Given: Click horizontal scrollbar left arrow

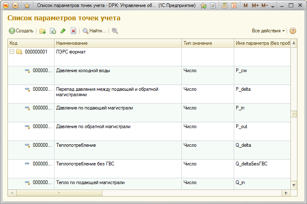Looking at the screenshot, I should [x=12, y=193].
